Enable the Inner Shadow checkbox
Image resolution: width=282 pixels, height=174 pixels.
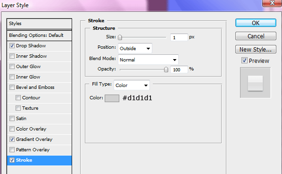coord(12,56)
